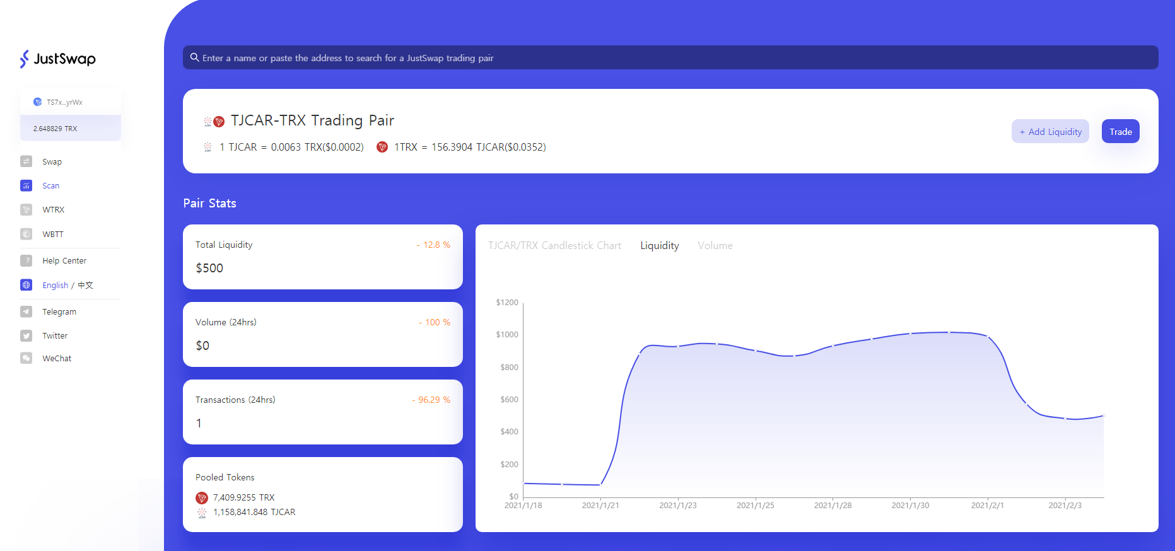The image size is (1175, 551).
Task: Switch language to 中文
Action: [86, 285]
